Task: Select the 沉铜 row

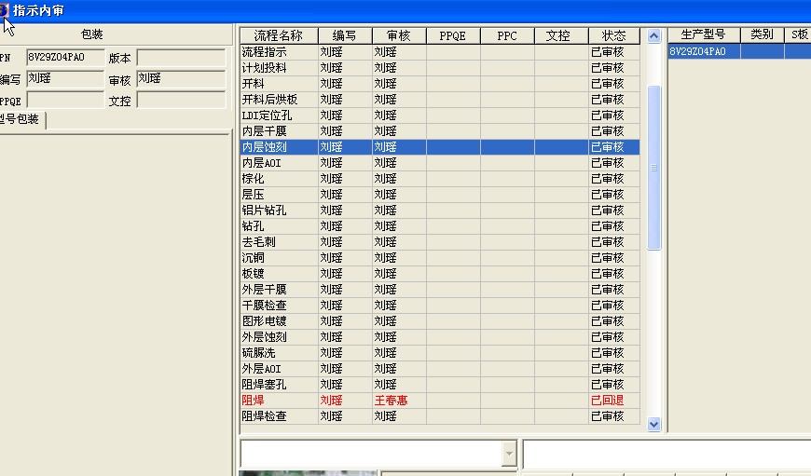Action: (440, 258)
